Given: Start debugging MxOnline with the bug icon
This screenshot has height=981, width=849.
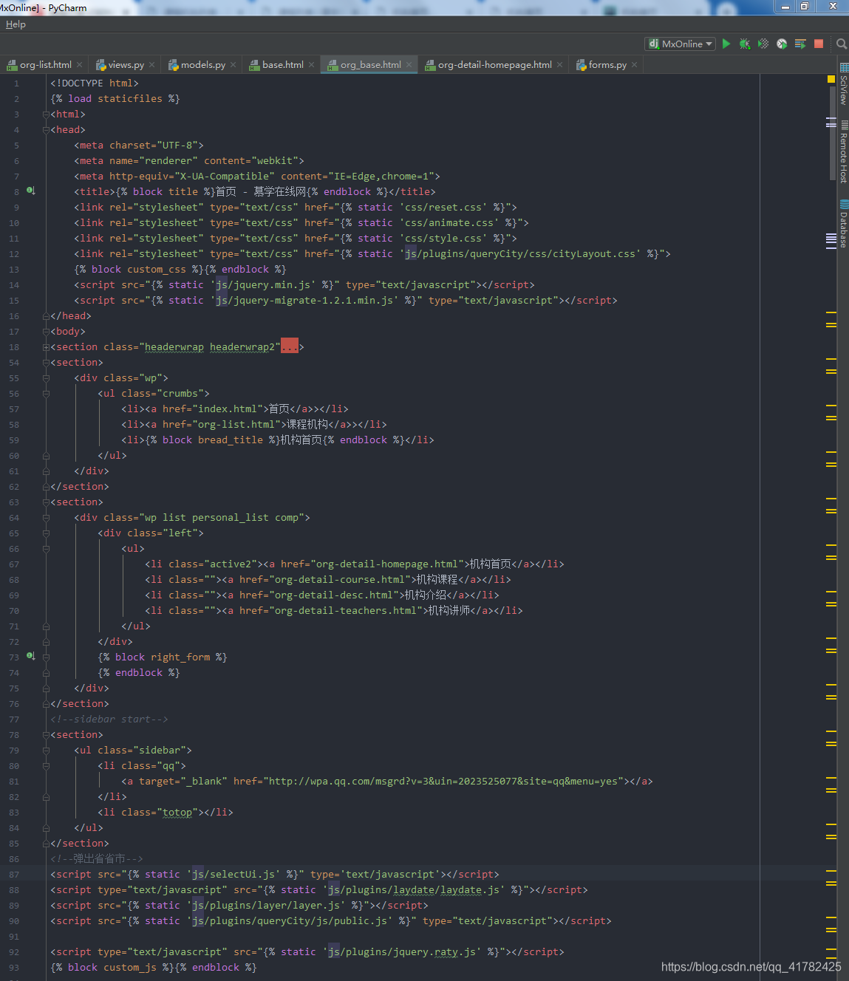Looking at the screenshot, I should tap(745, 44).
